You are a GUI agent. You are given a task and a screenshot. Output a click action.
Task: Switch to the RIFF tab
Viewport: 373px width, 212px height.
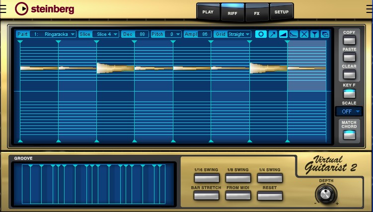(232, 13)
